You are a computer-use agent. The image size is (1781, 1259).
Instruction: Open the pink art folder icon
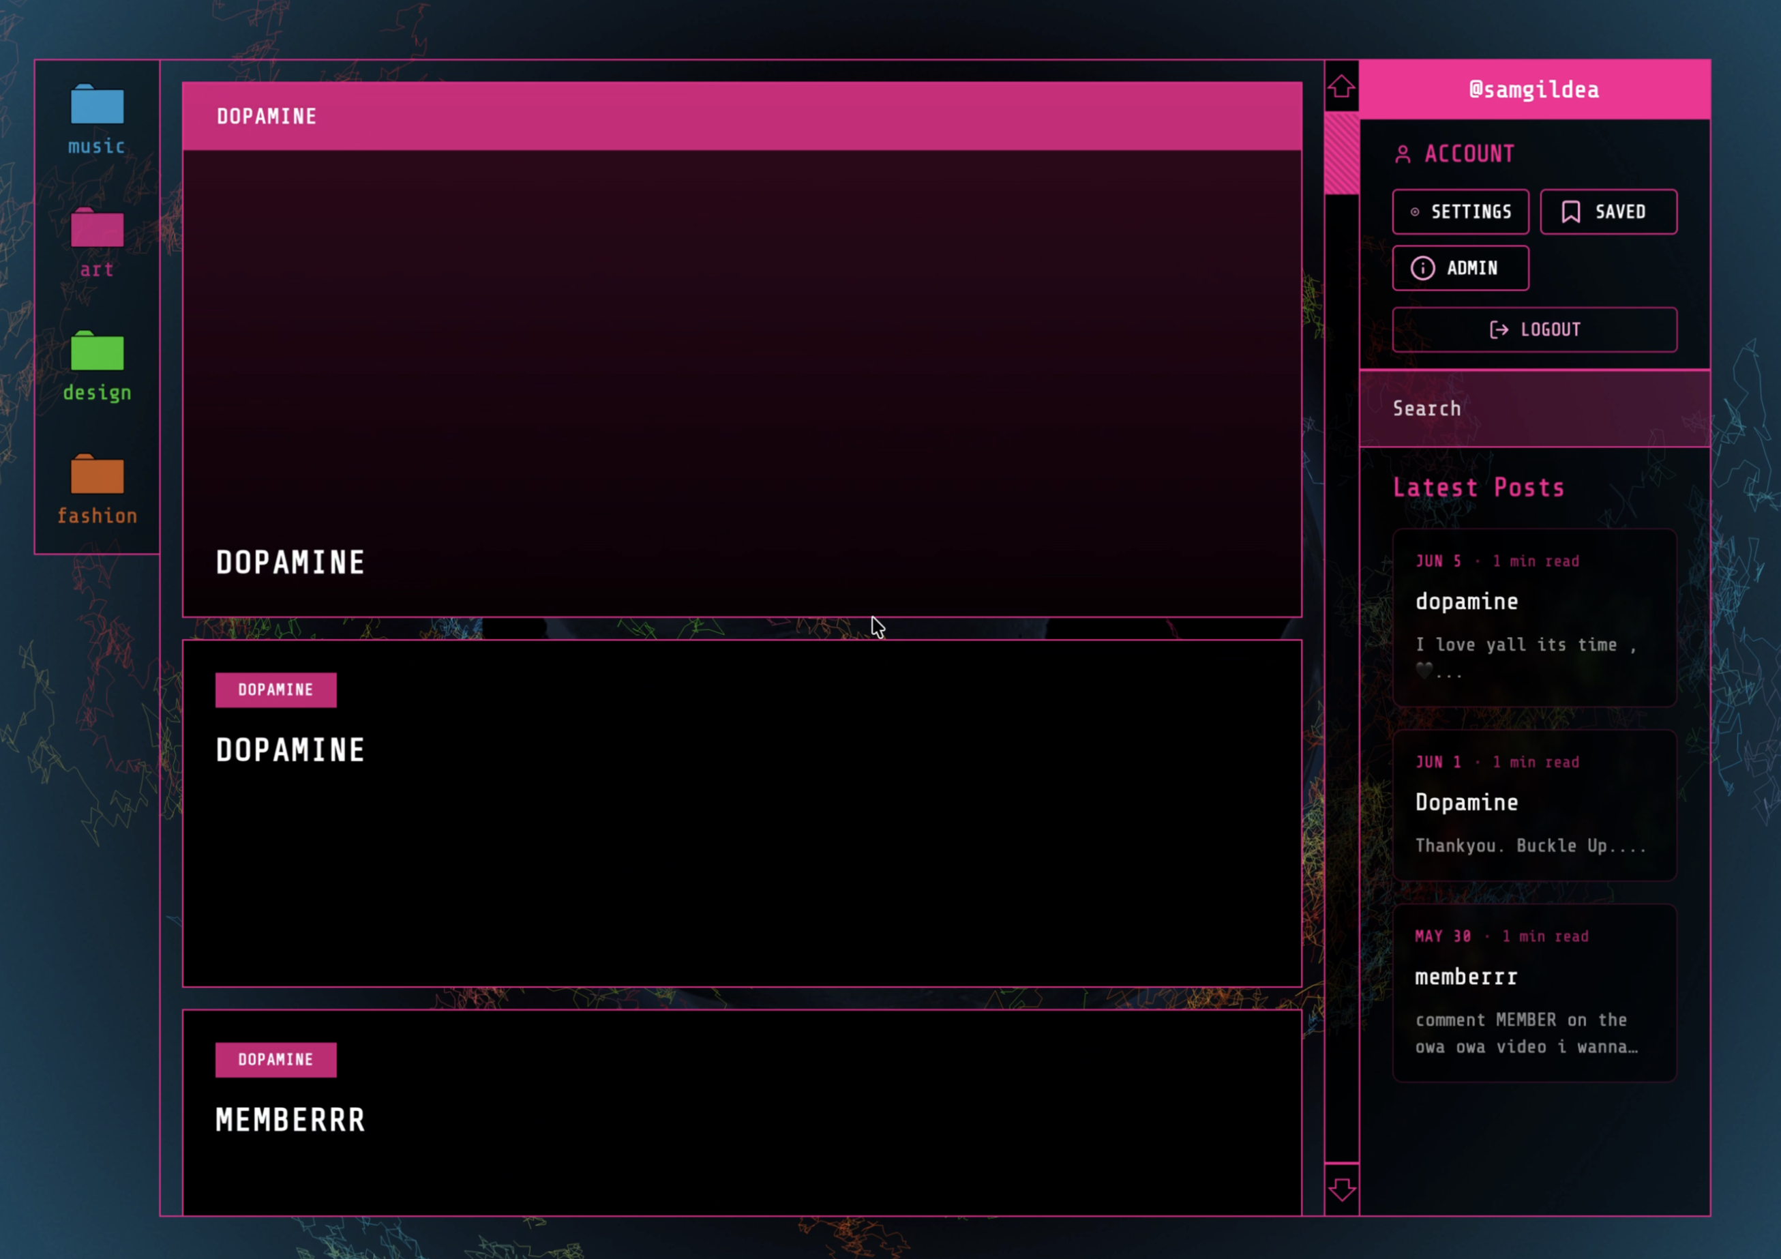coord(97,227)
